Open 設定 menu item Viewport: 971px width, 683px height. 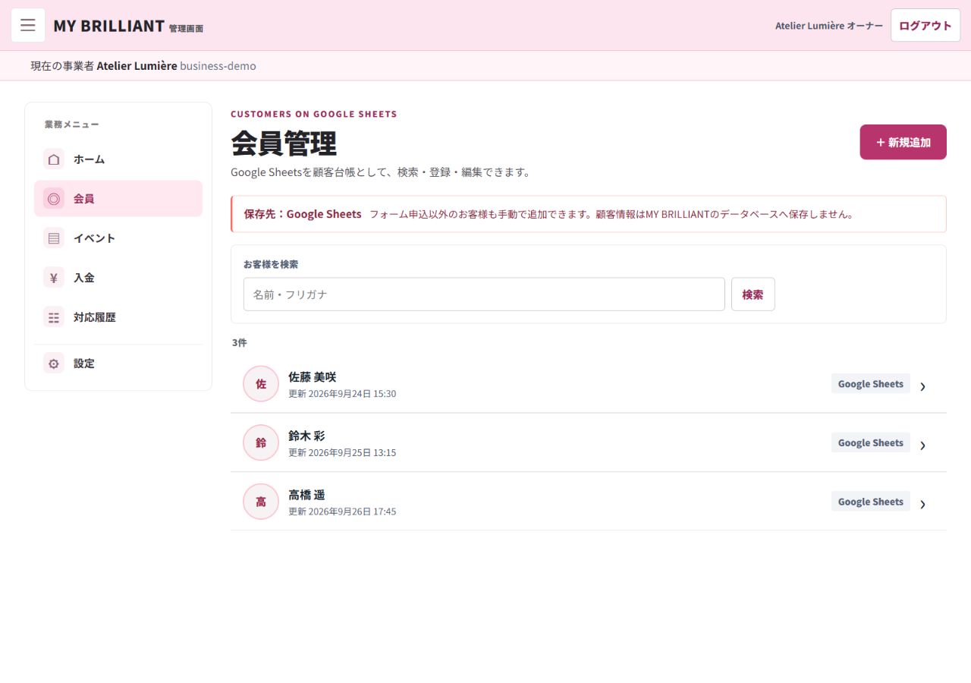pyautogui.click(x=118, y=364)
